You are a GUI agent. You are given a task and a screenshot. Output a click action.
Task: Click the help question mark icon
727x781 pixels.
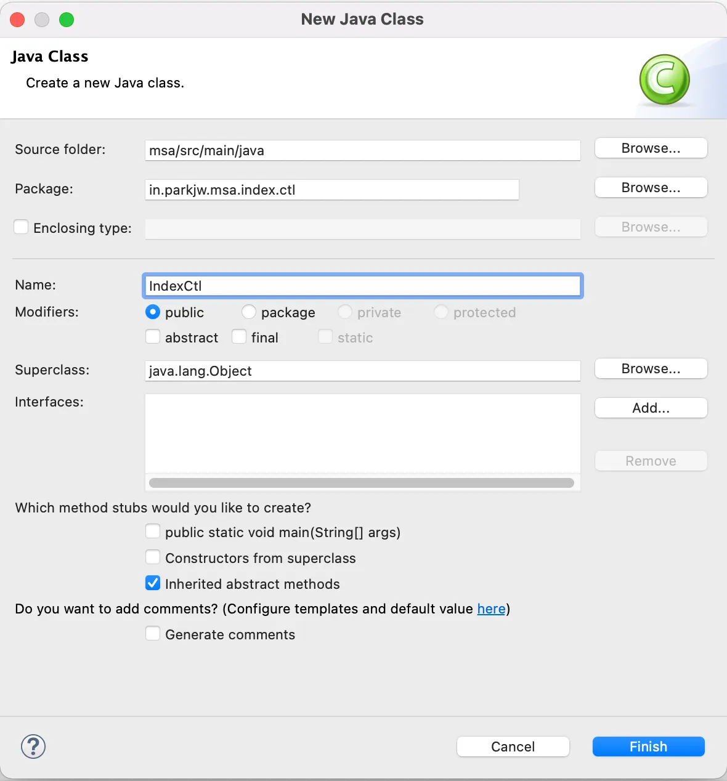[x=33, y=747]
